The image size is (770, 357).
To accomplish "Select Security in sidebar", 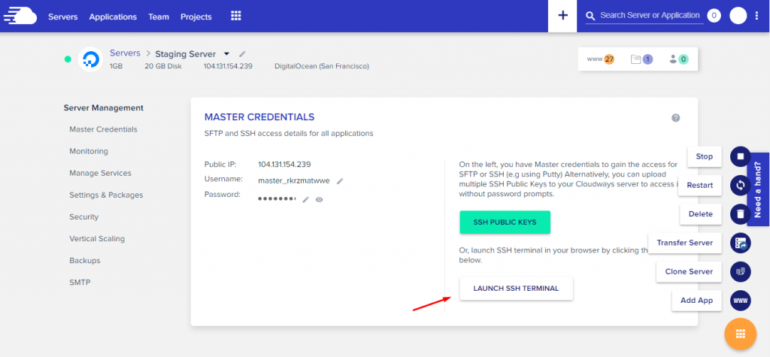I will point(84,217).
